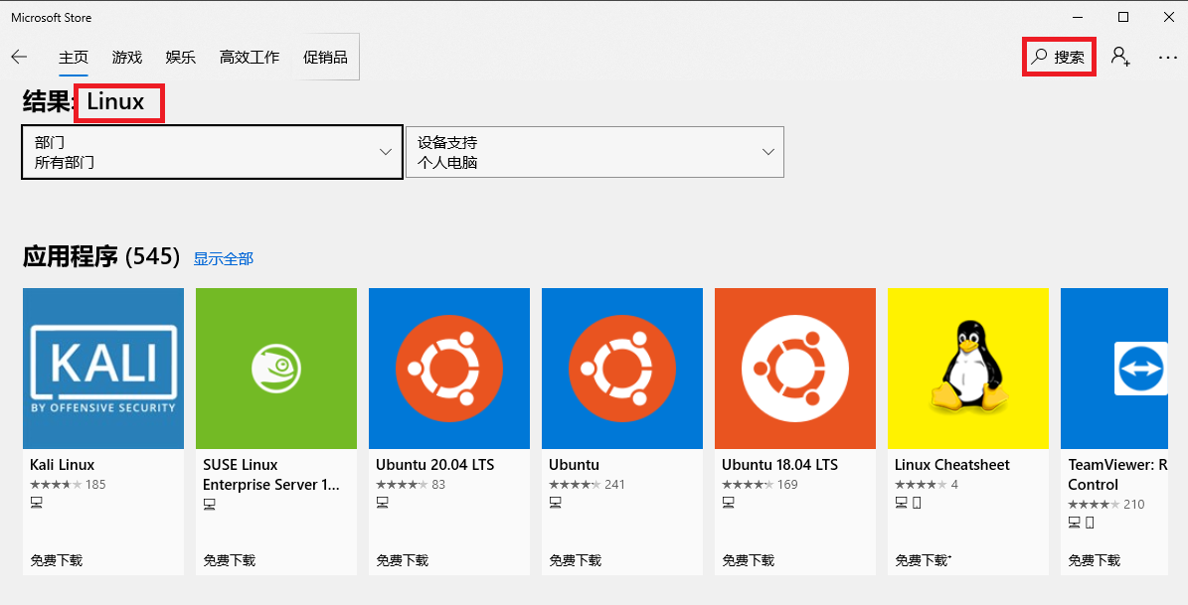Maximize the Microsoft Store window
This screenshot has width=1188, height=605.
[x=1123, y=17]
